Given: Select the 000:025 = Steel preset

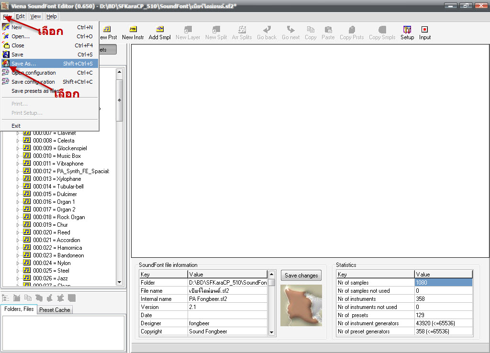Looking at the screenshot, I should point(51,271).
